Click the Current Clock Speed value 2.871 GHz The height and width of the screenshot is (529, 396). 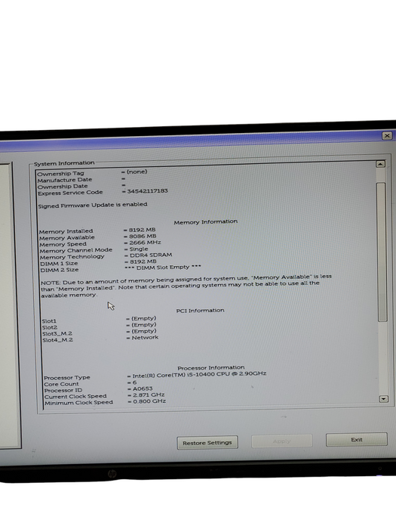(149, 395)
